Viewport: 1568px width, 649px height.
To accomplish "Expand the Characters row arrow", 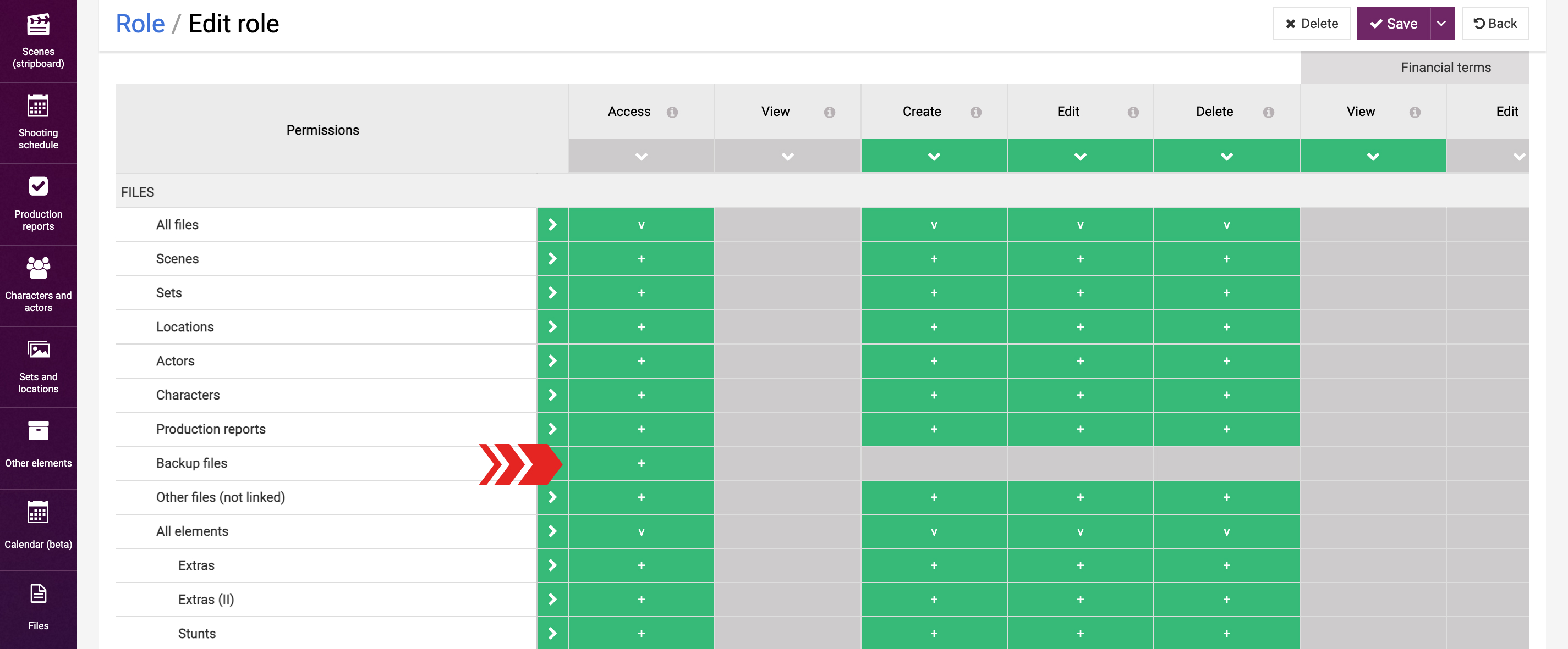I will [x=552, y=395].
